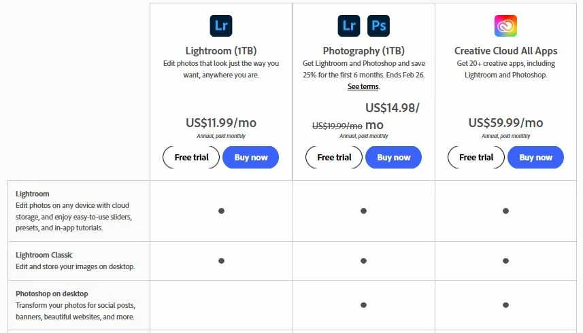The height and width of the screenshot is (333, 583).
Task: Start Free trial for Lightroom (1TB)
Action: point(191,158)
